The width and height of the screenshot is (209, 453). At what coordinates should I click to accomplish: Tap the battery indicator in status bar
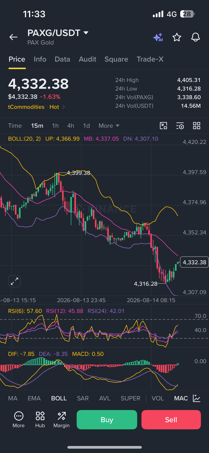click(187, 14)
